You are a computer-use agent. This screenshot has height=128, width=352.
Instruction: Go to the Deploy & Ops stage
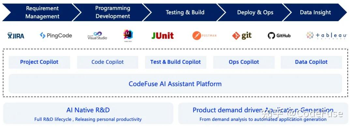coord(255,12)
